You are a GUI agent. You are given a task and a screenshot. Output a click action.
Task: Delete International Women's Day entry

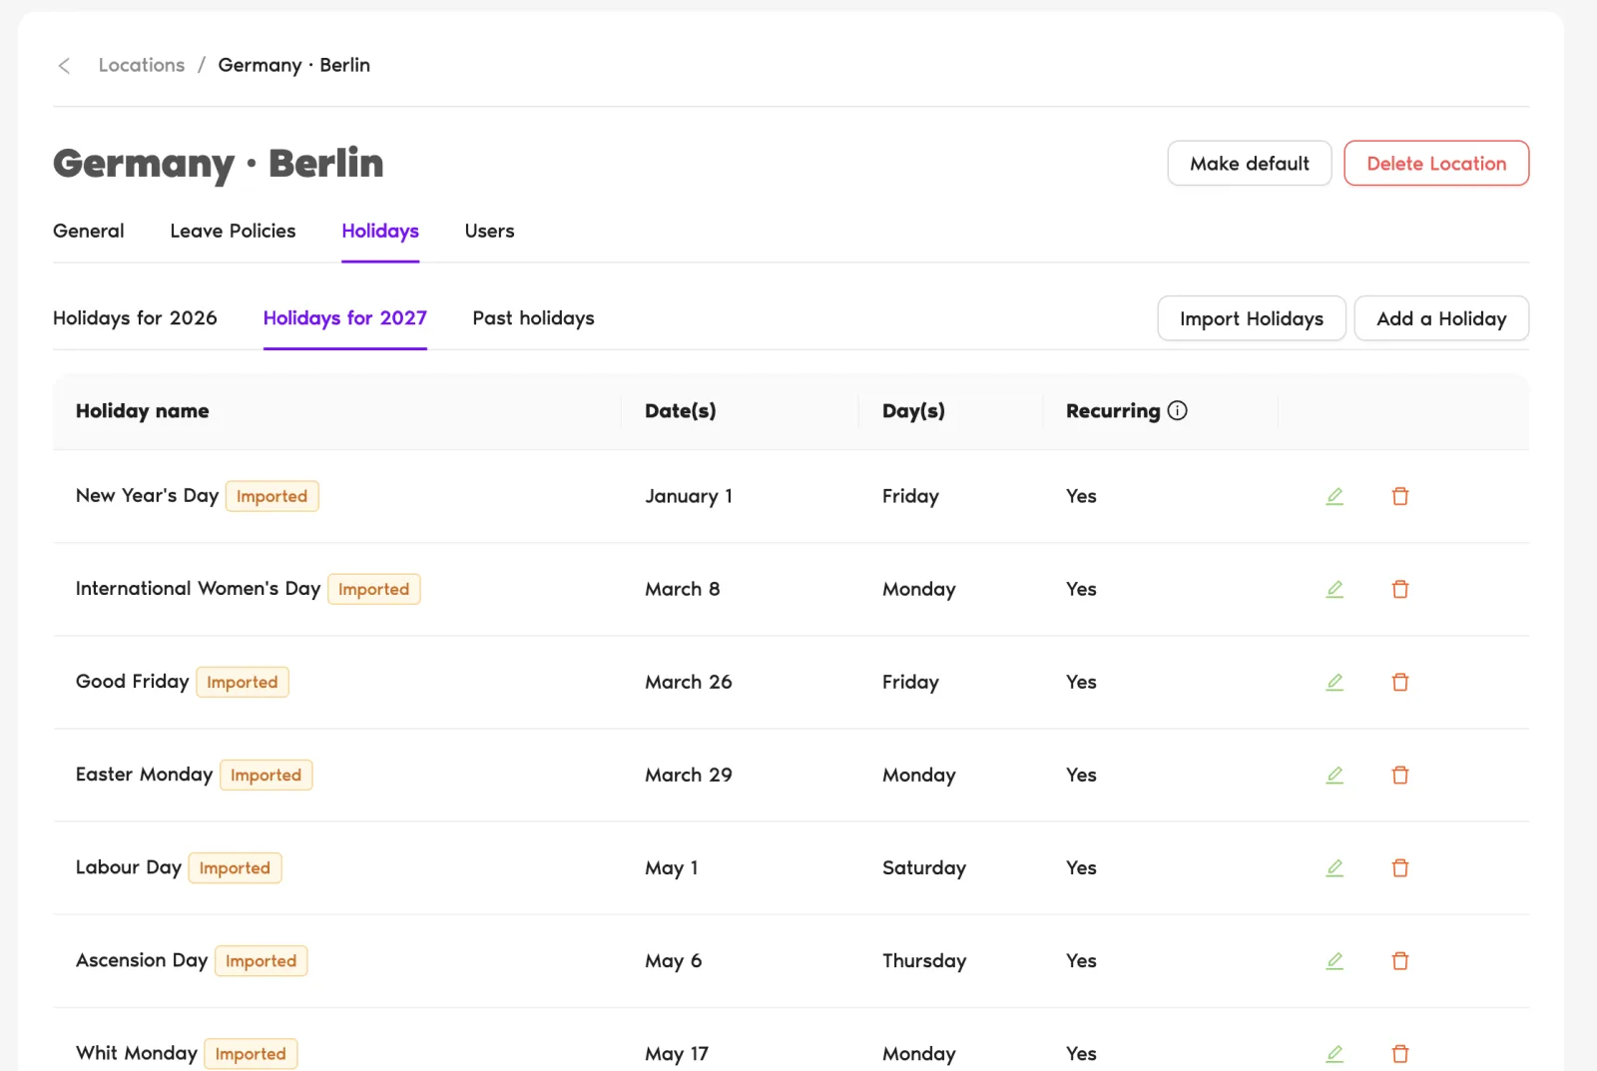point(1400,589)
